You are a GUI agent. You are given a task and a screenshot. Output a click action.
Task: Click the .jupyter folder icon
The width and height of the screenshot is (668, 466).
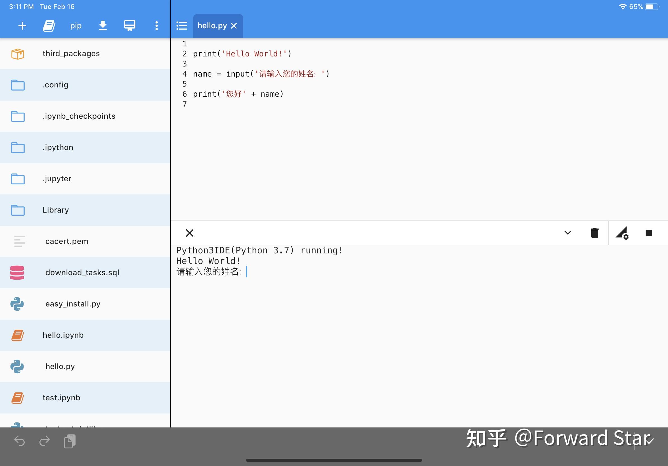coord(18,179)
